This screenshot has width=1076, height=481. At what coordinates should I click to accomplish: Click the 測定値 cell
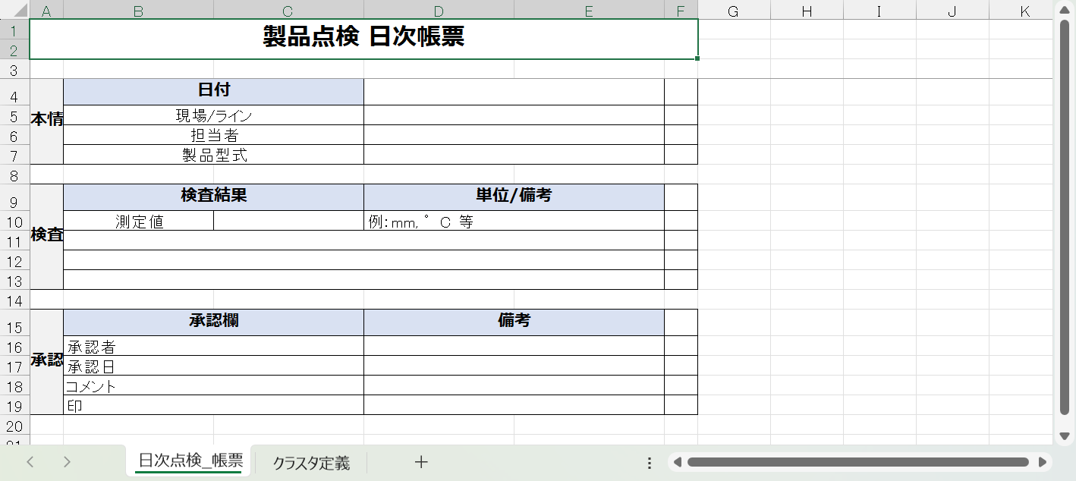point(139,221)
